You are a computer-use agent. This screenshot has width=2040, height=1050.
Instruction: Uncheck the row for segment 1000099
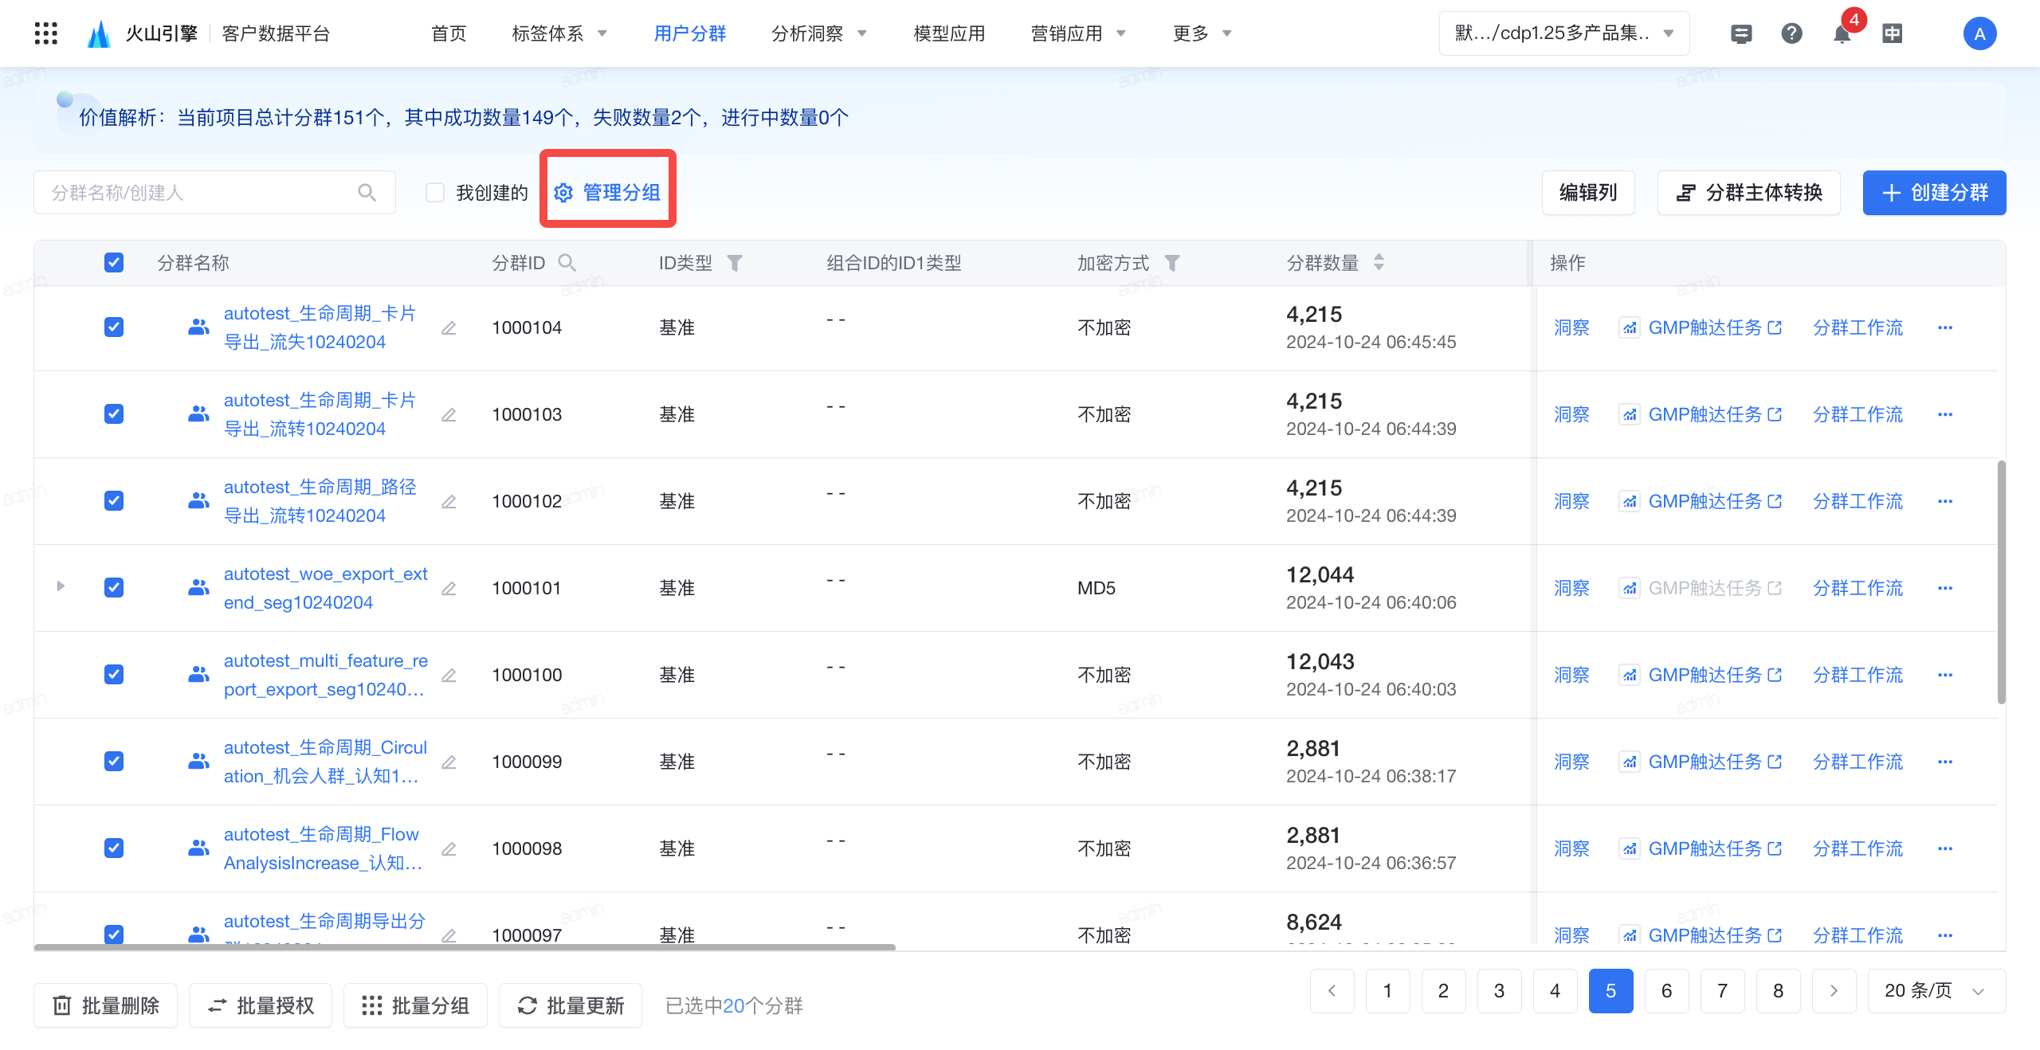[x=114, y=762]
